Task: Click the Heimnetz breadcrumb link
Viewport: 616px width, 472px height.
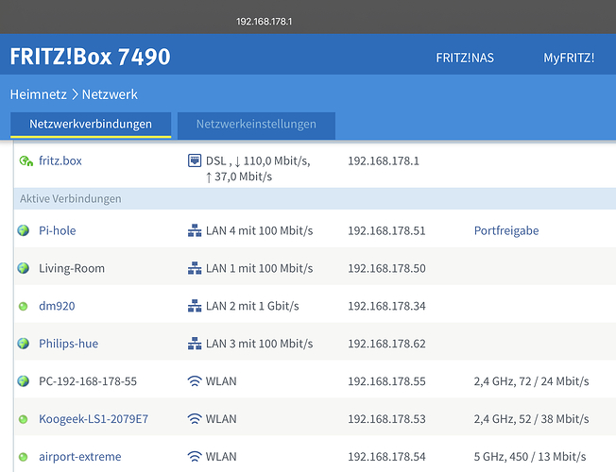Action: [x=40, y=94]
